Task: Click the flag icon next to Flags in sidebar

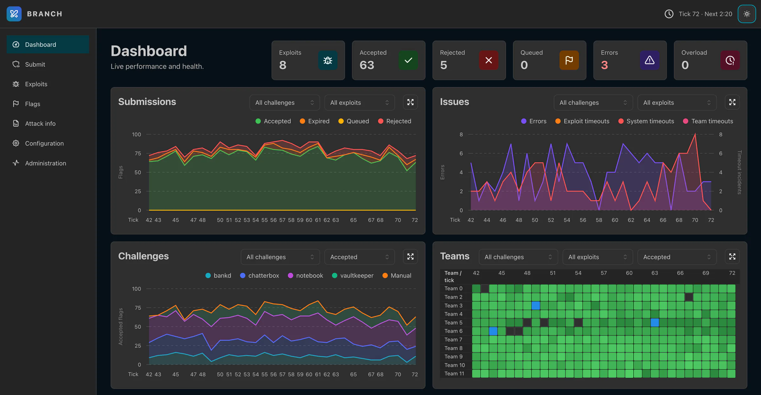Action: tap(16, 104)
